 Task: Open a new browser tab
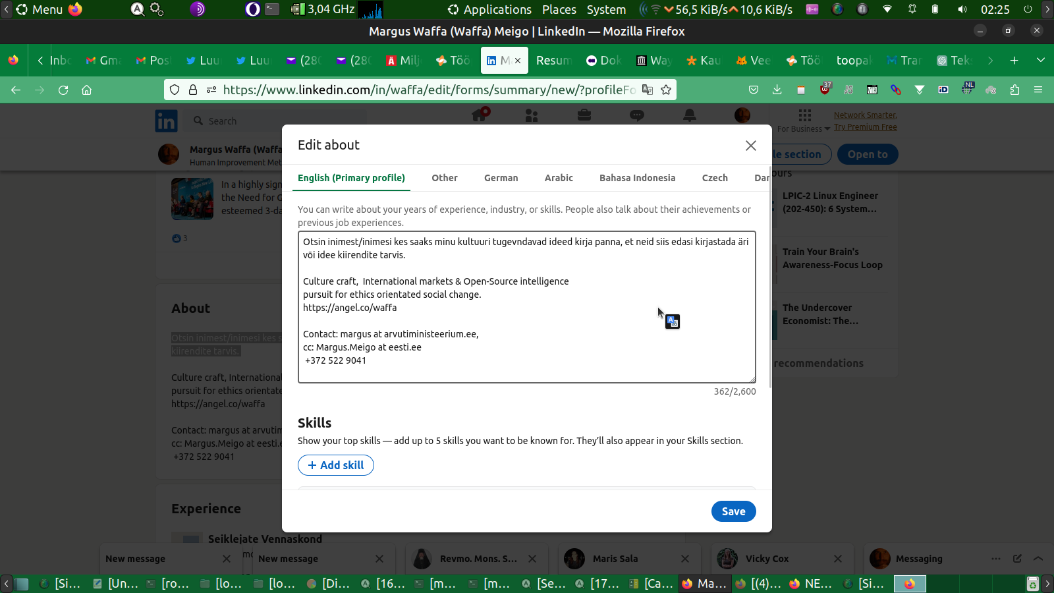(x=1014, y=61)
